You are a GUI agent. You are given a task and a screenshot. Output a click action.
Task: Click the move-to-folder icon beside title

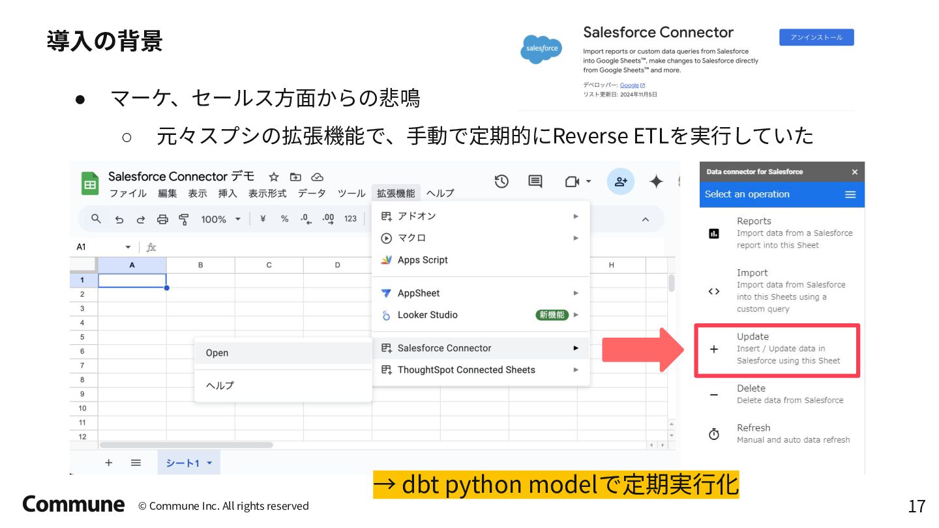click(x=295, y=177)
